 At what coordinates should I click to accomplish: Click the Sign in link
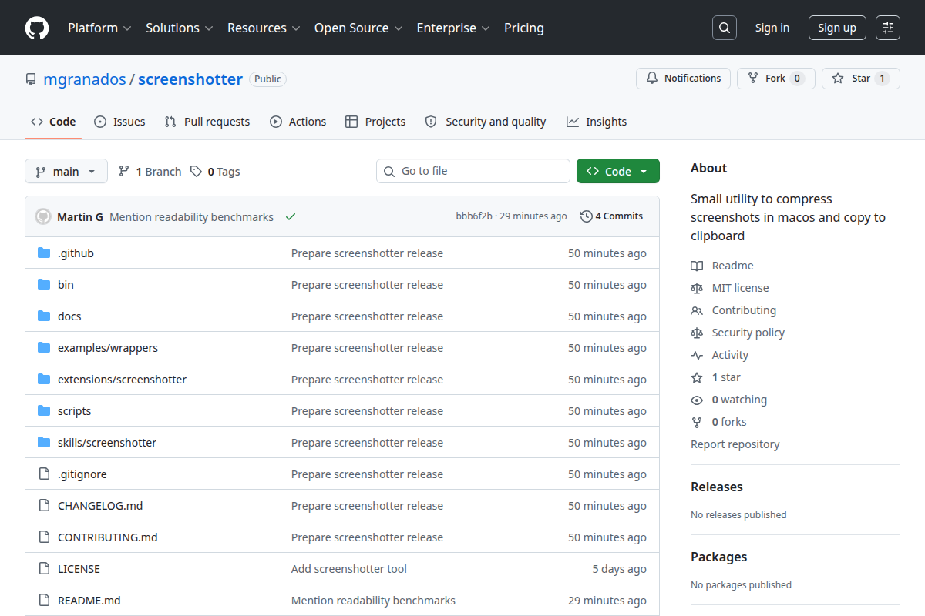point(772,28)
